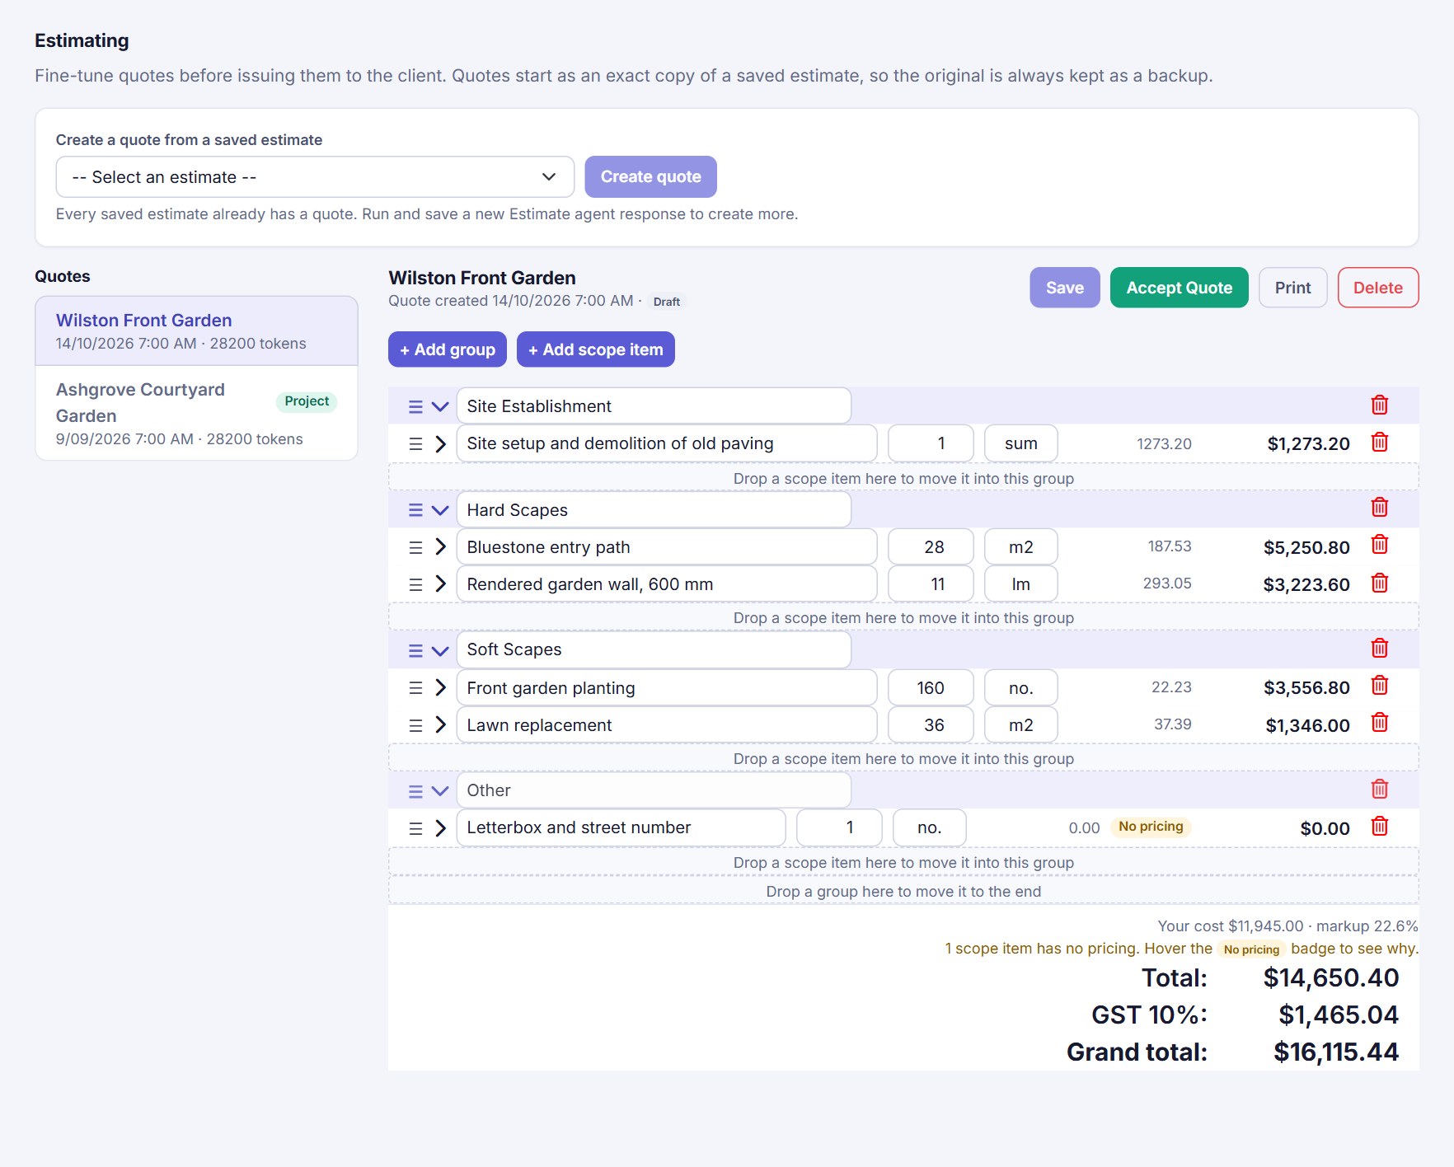Click the drag handle beside Letterbox and street number

(x=415, y=828)
